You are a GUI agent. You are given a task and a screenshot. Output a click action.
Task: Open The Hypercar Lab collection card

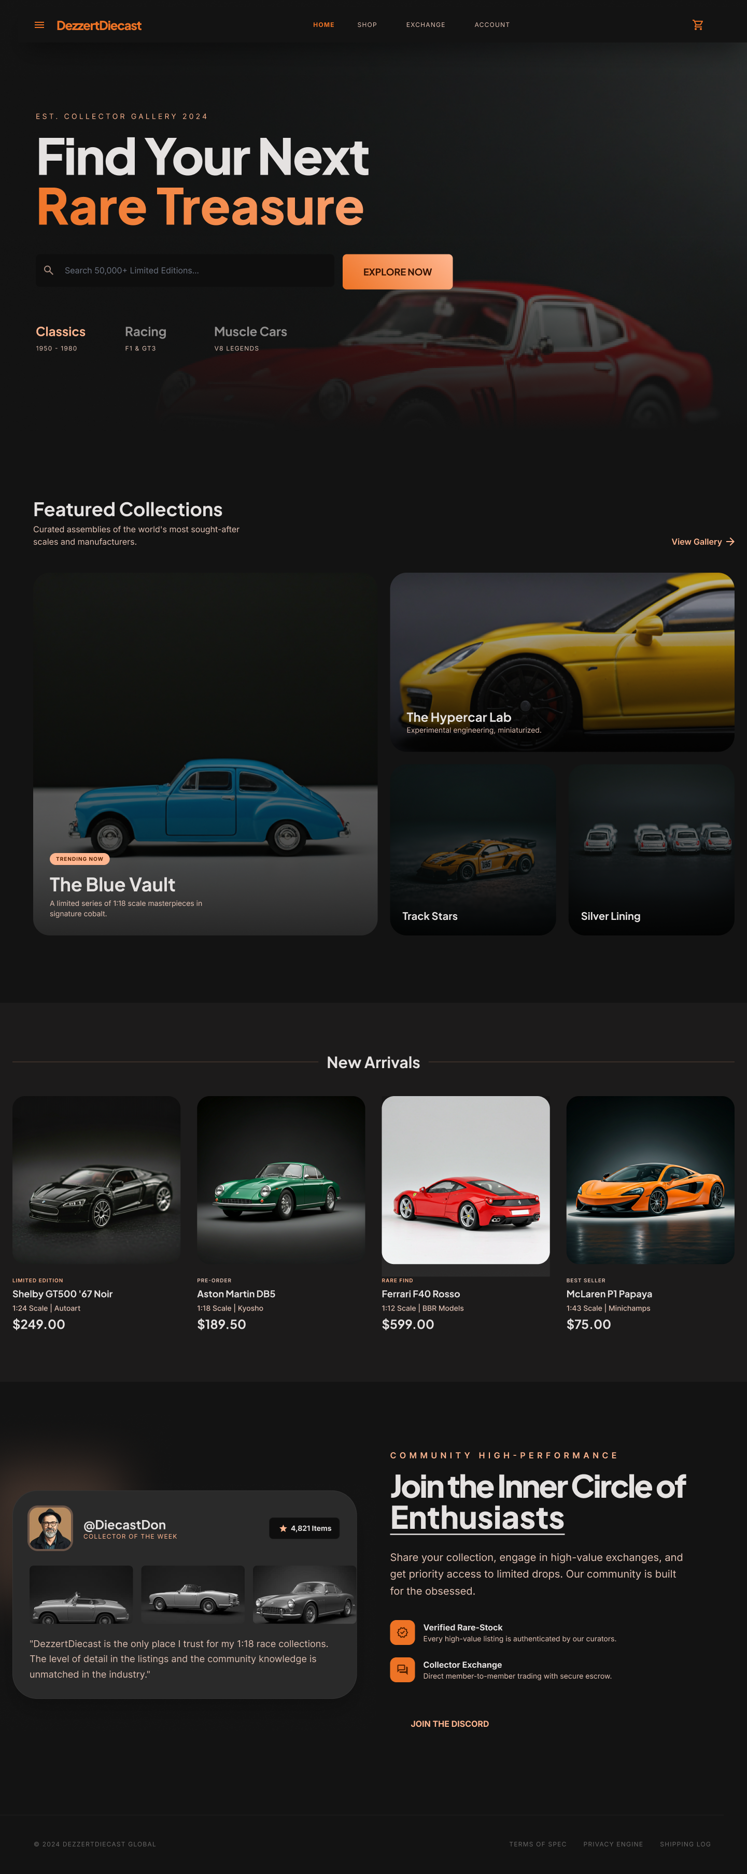(x=561, y=662)
